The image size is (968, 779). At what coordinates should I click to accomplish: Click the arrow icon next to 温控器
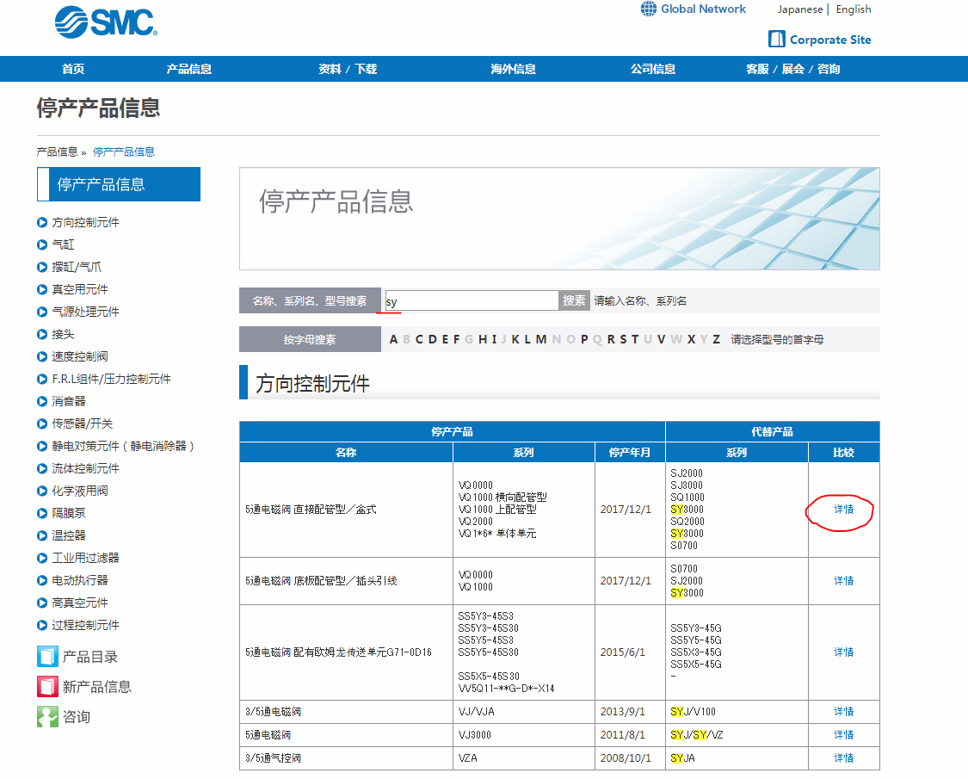tap(40, 535)
